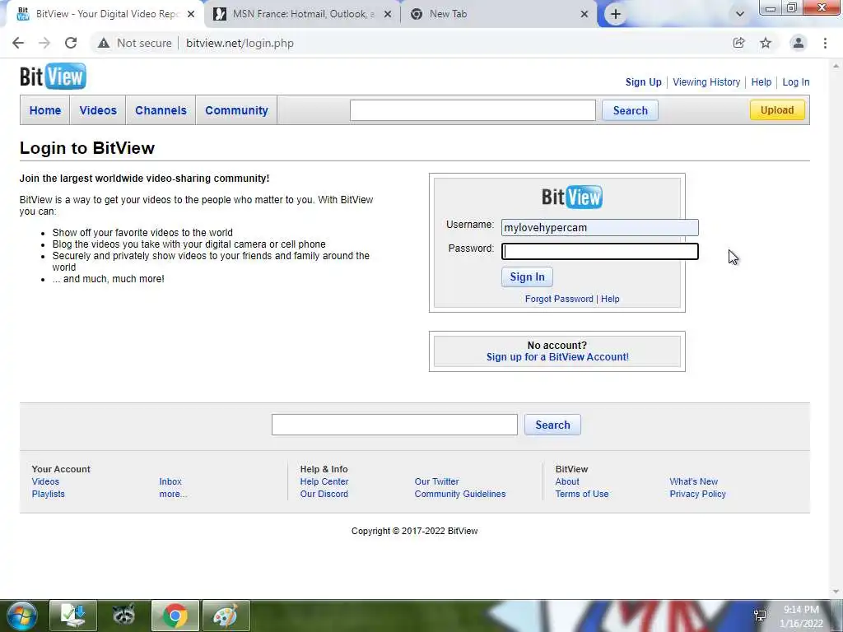Open Paint from the taskbar

pos(226,616)
